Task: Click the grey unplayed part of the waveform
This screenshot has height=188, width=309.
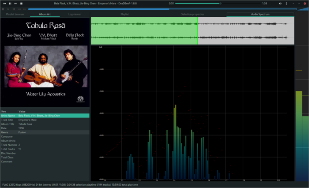Action: 245,31
